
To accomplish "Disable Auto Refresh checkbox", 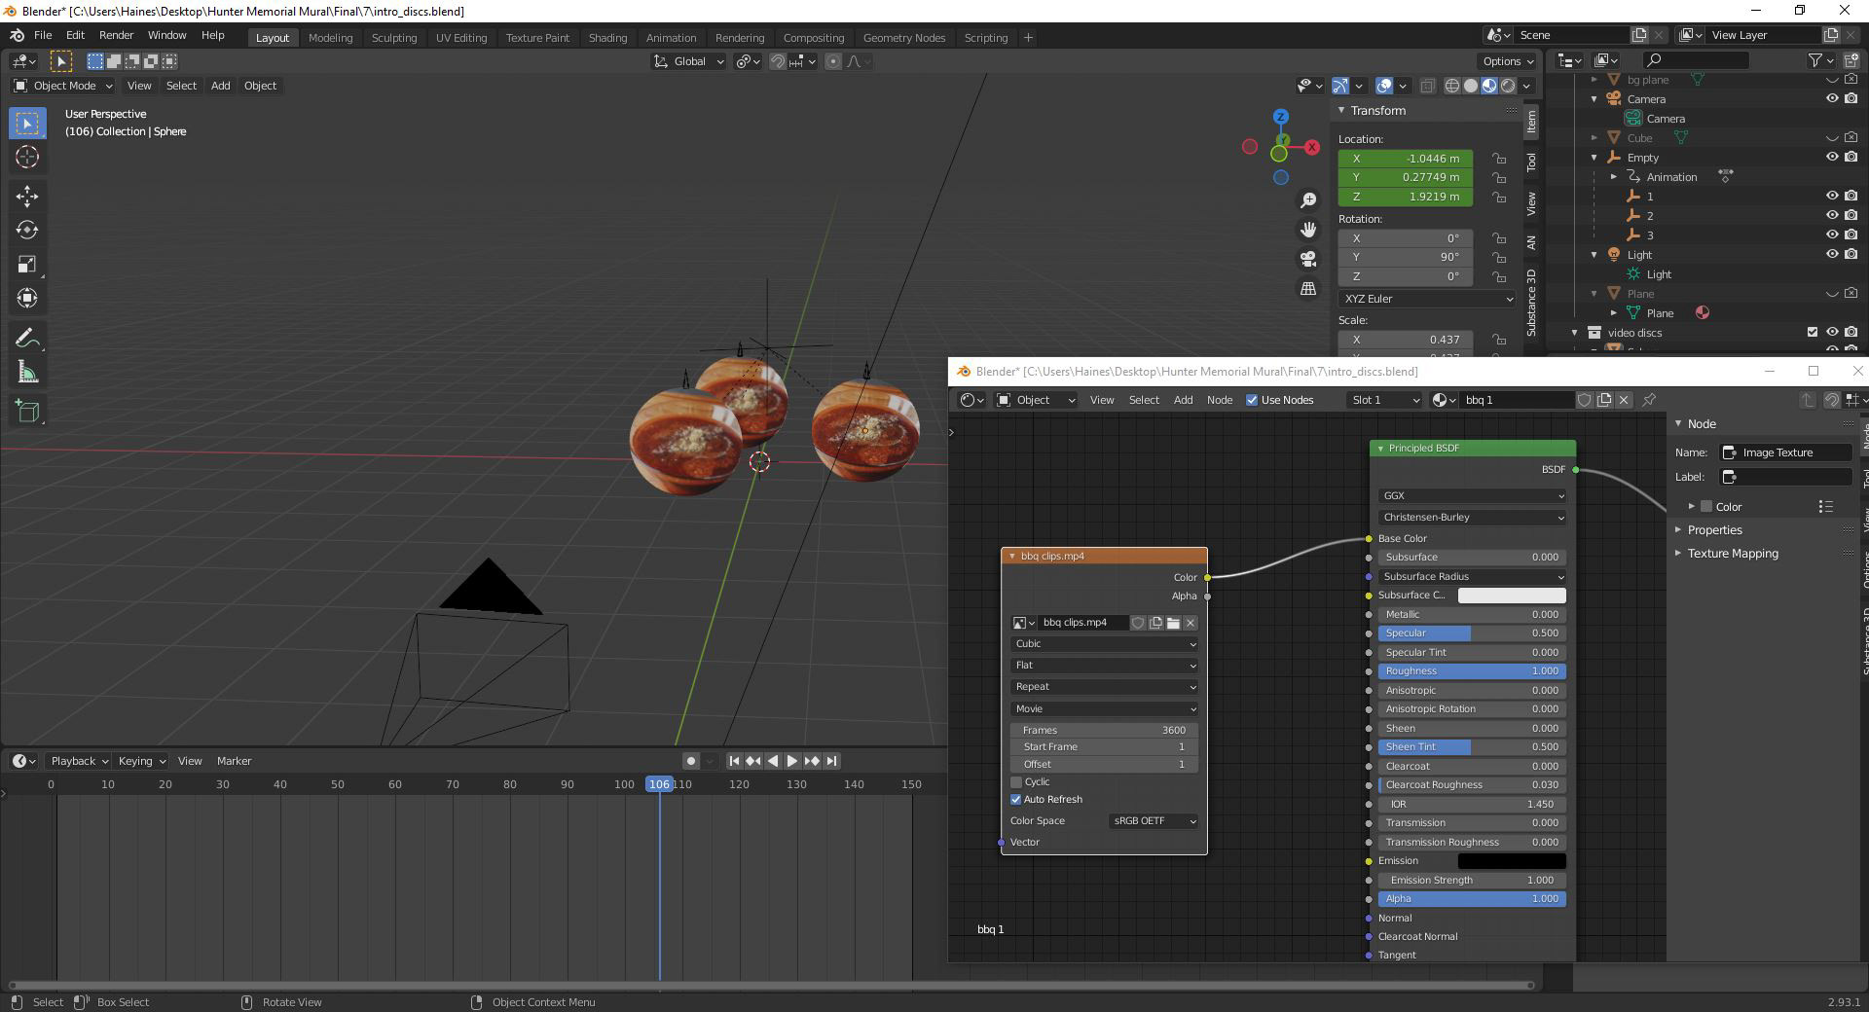I will coord(1016,800).
